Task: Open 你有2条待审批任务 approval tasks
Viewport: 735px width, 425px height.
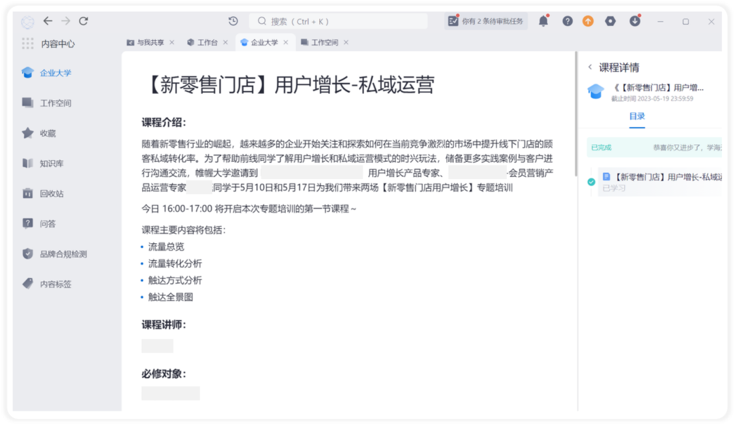Action: pyautogui.click(x=486, y=21)
